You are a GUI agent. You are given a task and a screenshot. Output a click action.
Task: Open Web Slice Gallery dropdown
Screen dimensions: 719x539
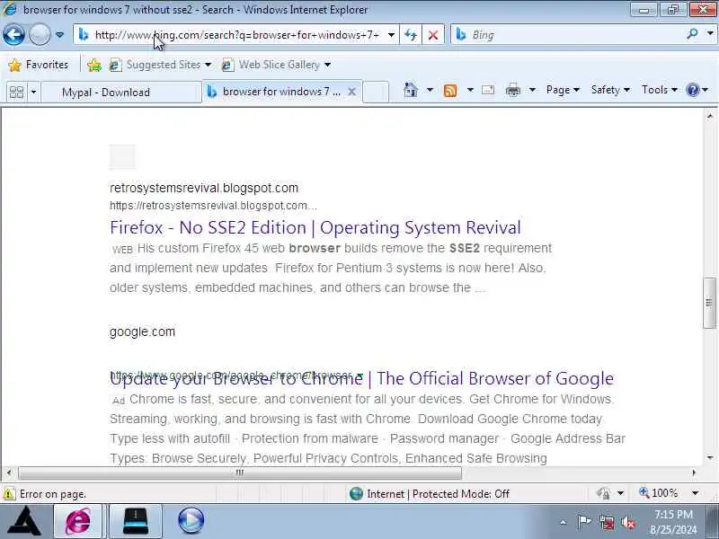(x=276, y=65)
